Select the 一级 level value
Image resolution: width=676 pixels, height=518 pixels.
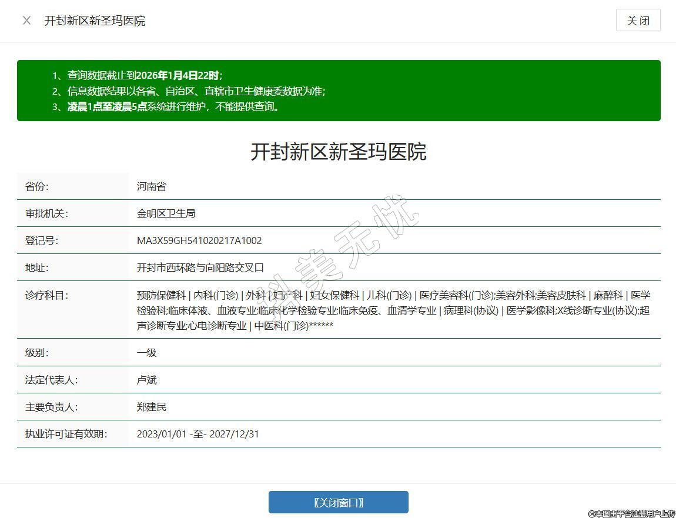[146, 353]
